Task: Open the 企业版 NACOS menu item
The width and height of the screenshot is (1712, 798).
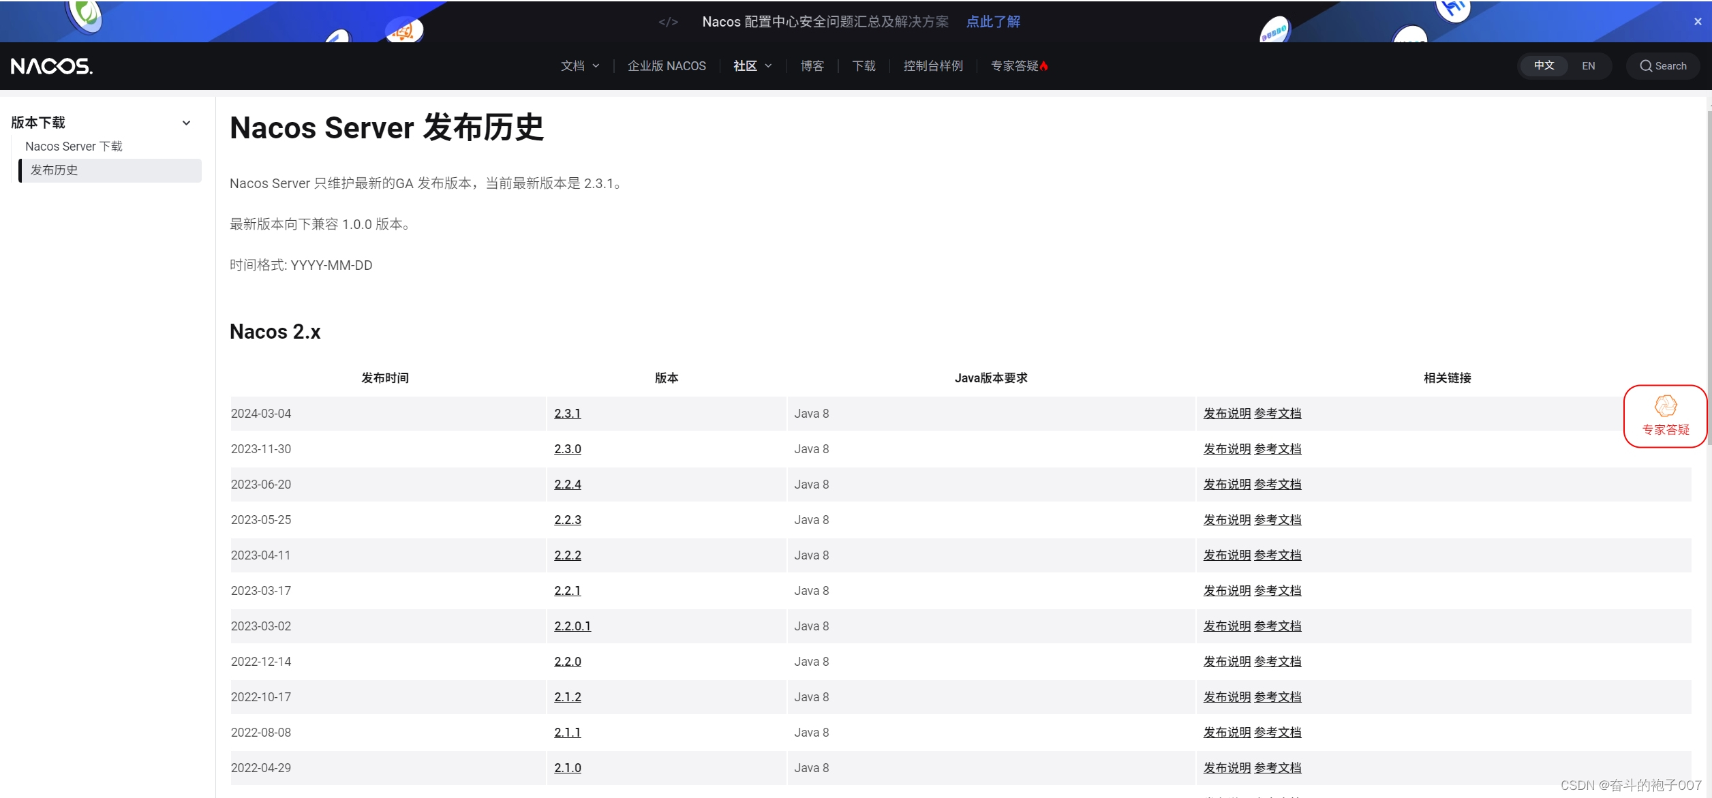Action: [x=667, y=66]
